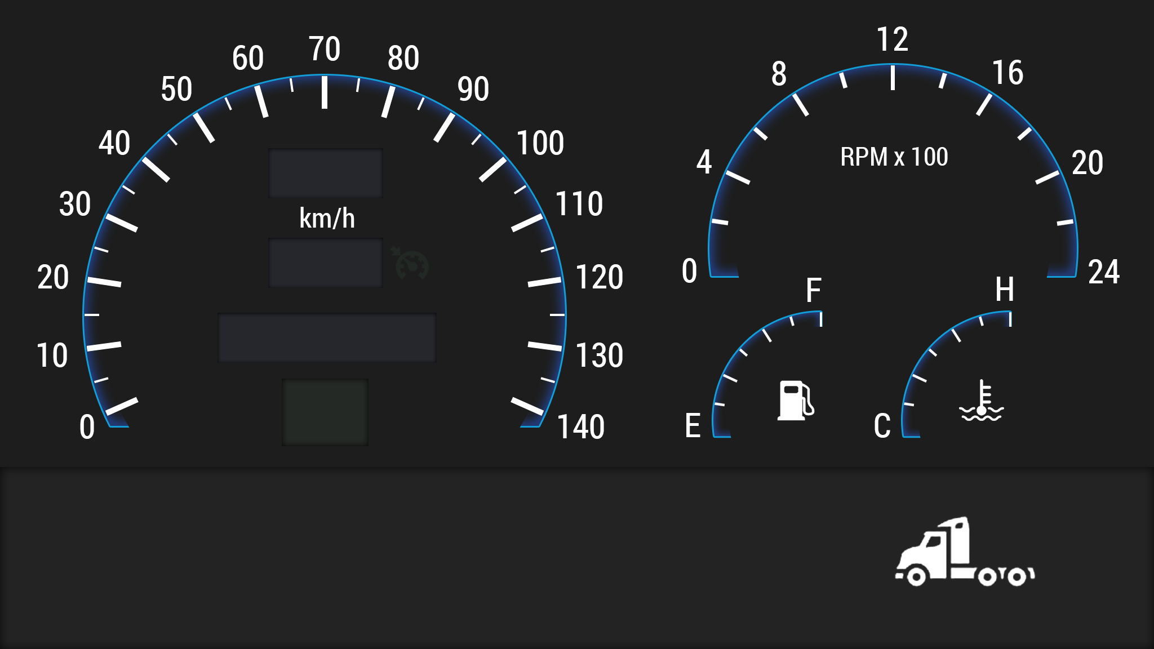Click the display box below km/h
Viewport: 1154px width, 649px height.
point(326,263)
